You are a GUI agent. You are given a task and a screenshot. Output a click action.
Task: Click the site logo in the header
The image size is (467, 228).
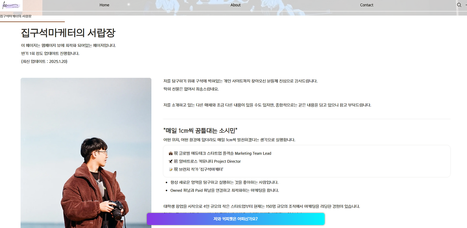pos(11,5)
